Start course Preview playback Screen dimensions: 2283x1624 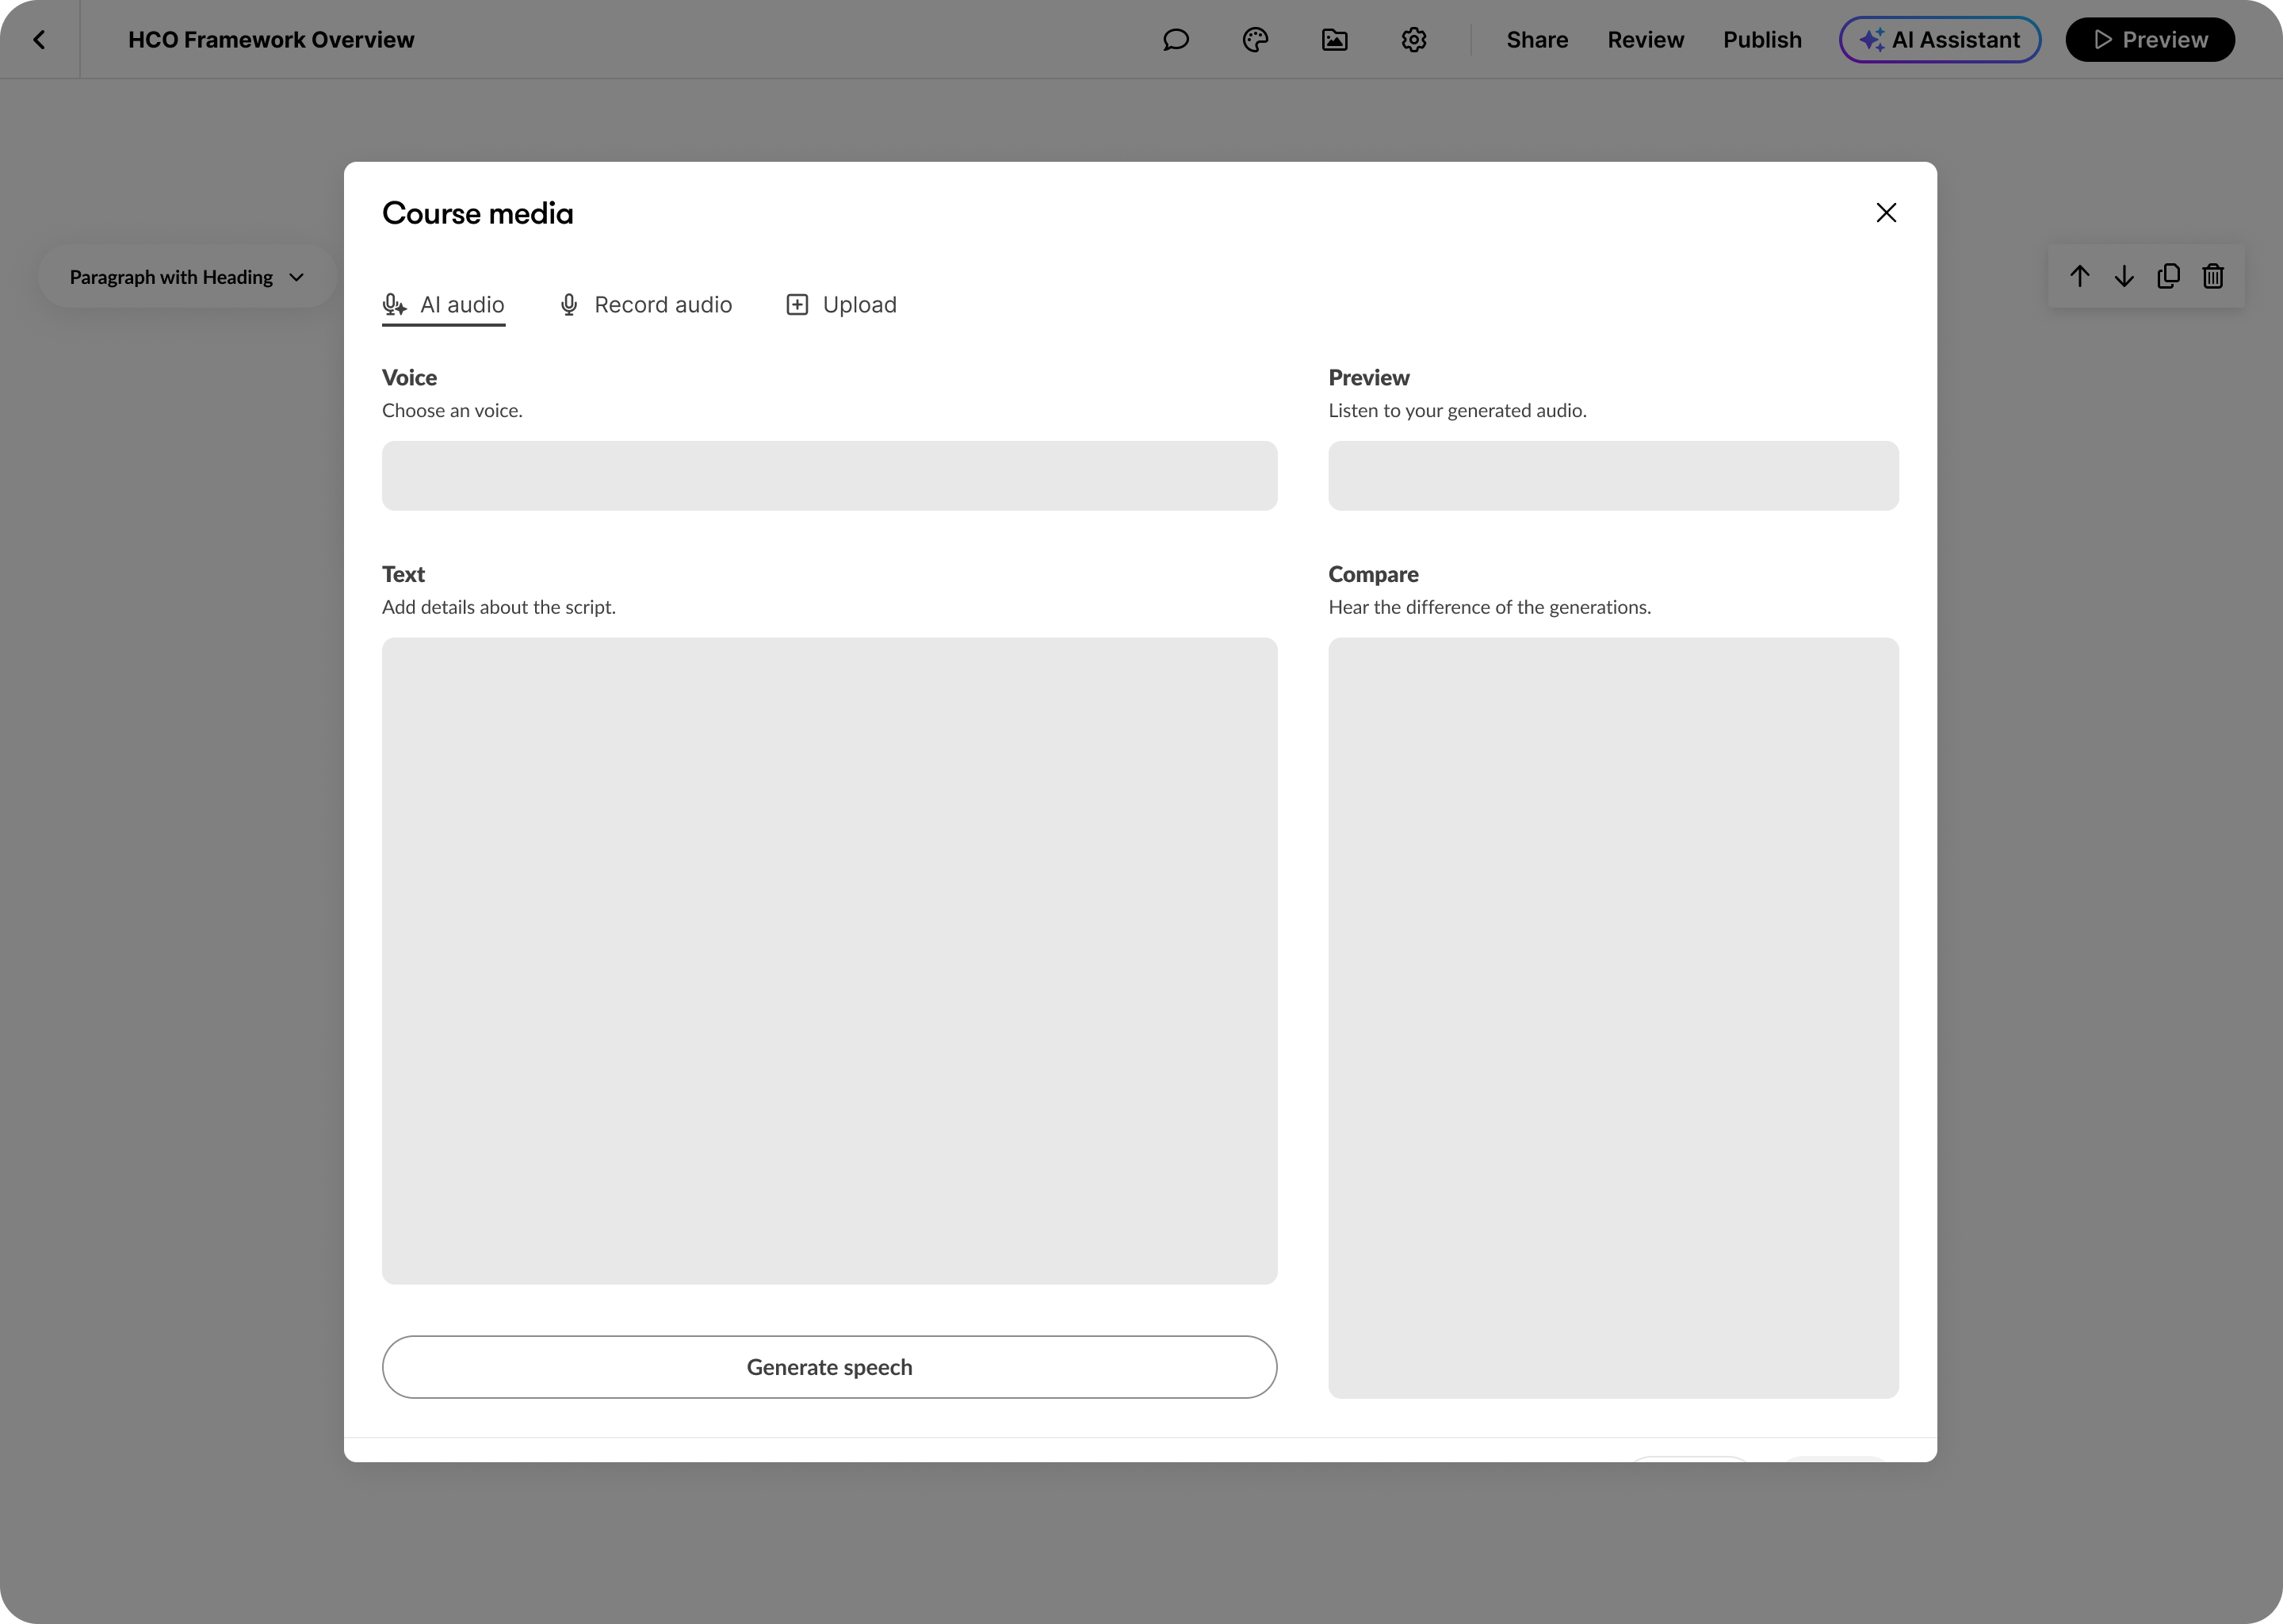click(2149, 40)
